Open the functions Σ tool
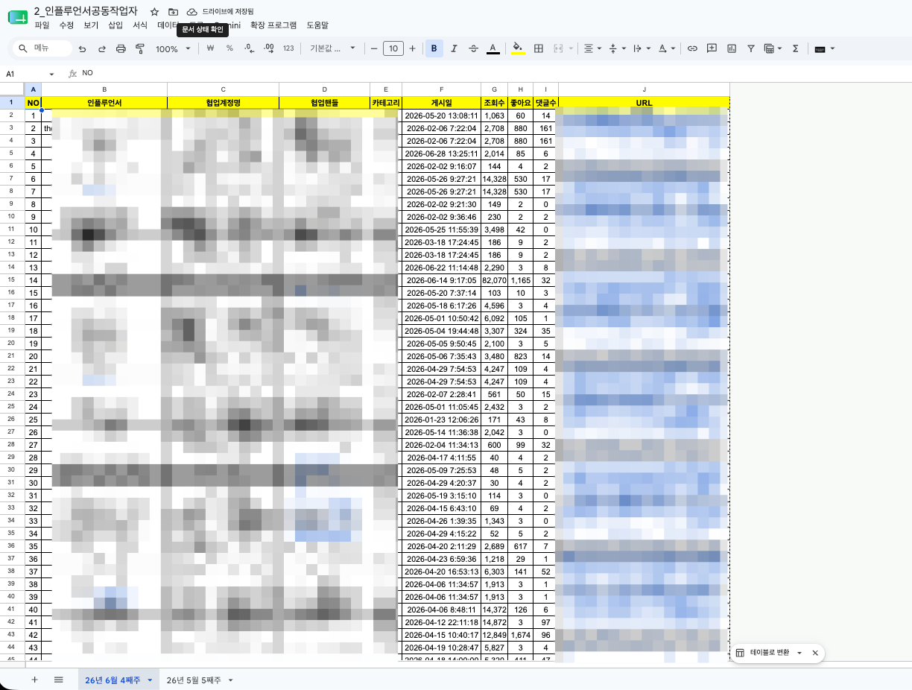Image resolution: width=912 pixels, height=690 pixels. 796,48
